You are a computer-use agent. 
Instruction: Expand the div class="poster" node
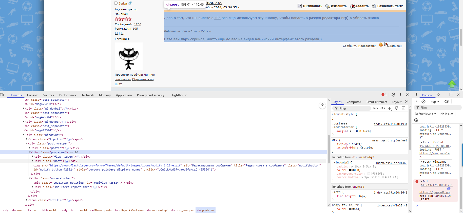coord(30,148)
